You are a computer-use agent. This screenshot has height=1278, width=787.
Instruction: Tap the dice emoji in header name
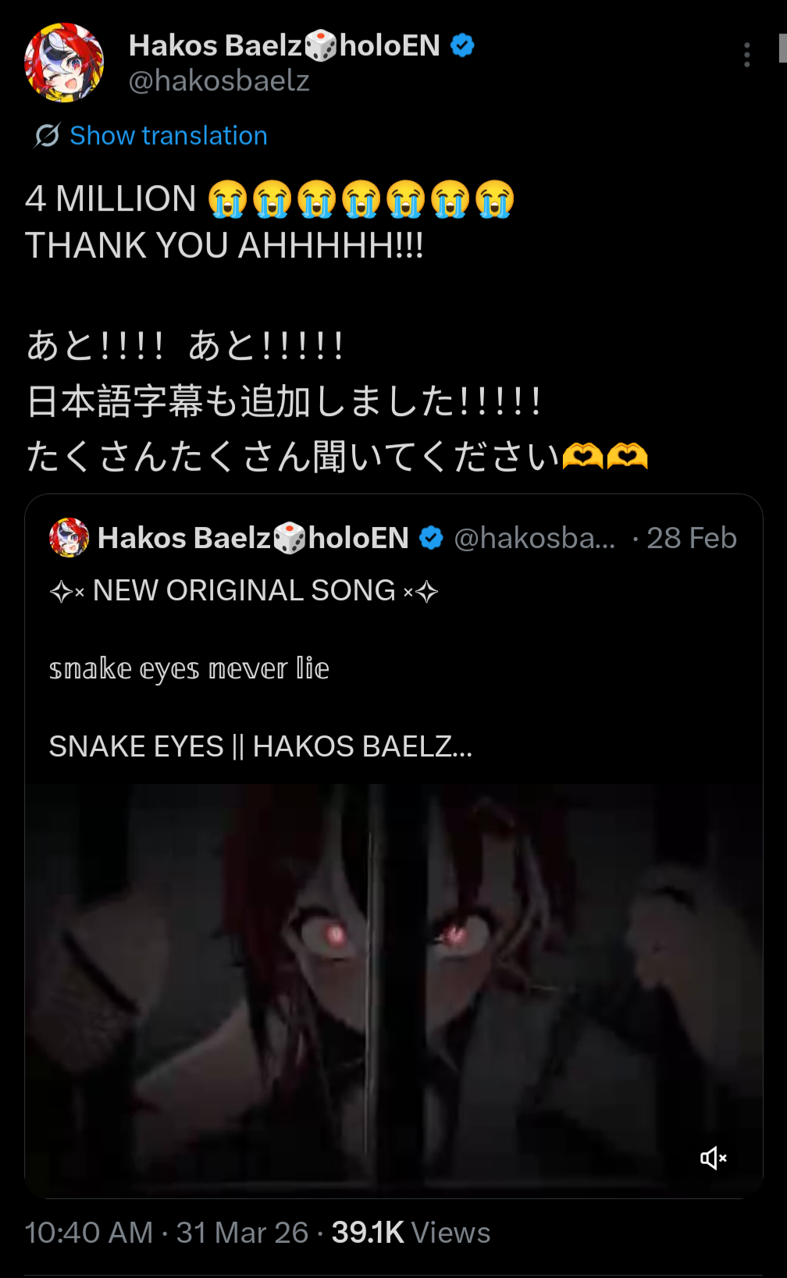pos(321,46)
